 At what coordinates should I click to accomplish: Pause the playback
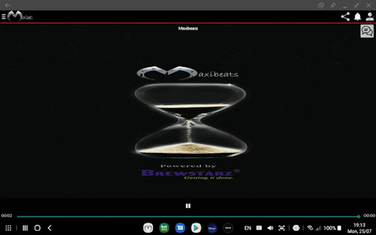[x=188, y=206]
